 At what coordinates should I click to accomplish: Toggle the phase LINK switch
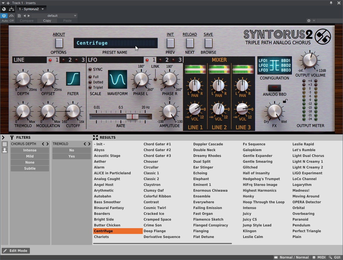(x=155, y=79)
